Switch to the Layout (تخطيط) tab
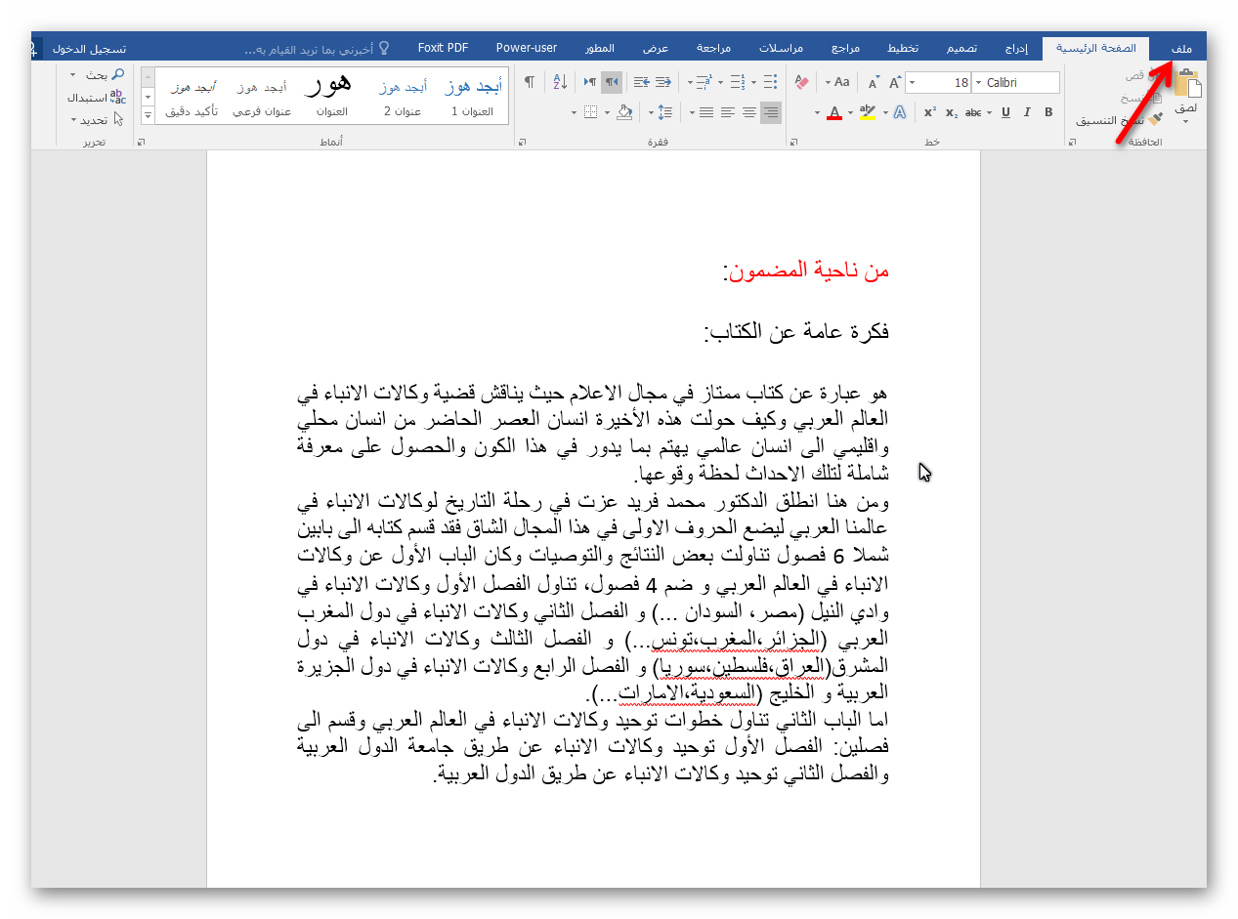The width and height of the screenshot is (1238, 919). tap(902, 49)
